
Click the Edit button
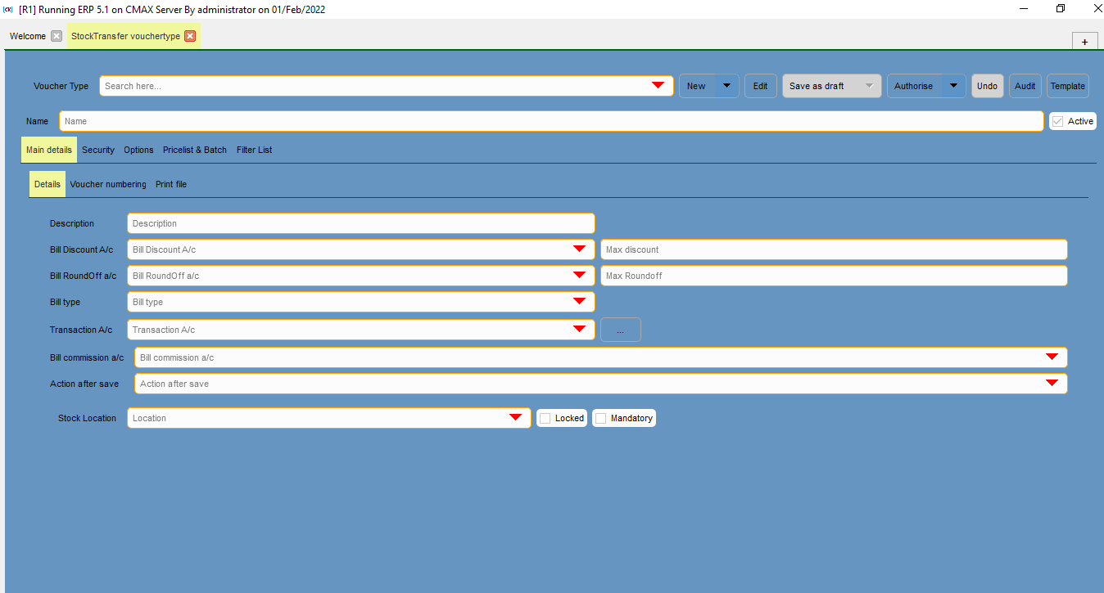point(760,85)
